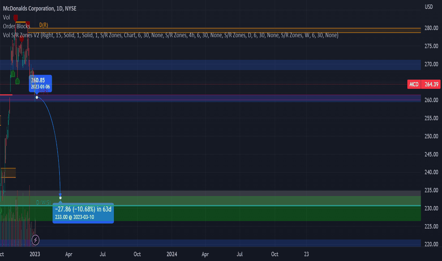The width and height of the screenshot is (442, 261).
Task: Click the 250.00 price axis label
Action: pyautogui.click(x=431, y=136)
